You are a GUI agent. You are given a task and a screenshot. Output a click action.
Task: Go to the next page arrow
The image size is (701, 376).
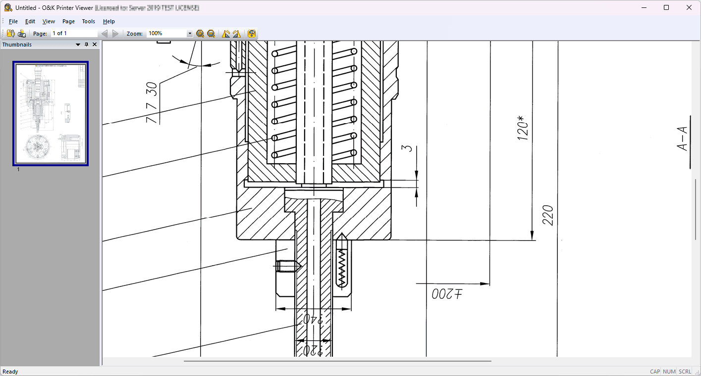point(115,34)
